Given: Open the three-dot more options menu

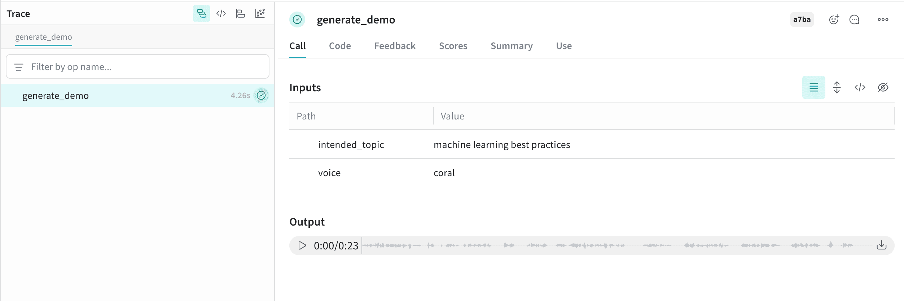Looking at the screenshot, I should (883, 19).
